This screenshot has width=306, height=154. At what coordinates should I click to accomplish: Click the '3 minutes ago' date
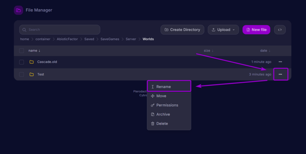point(260,74)
